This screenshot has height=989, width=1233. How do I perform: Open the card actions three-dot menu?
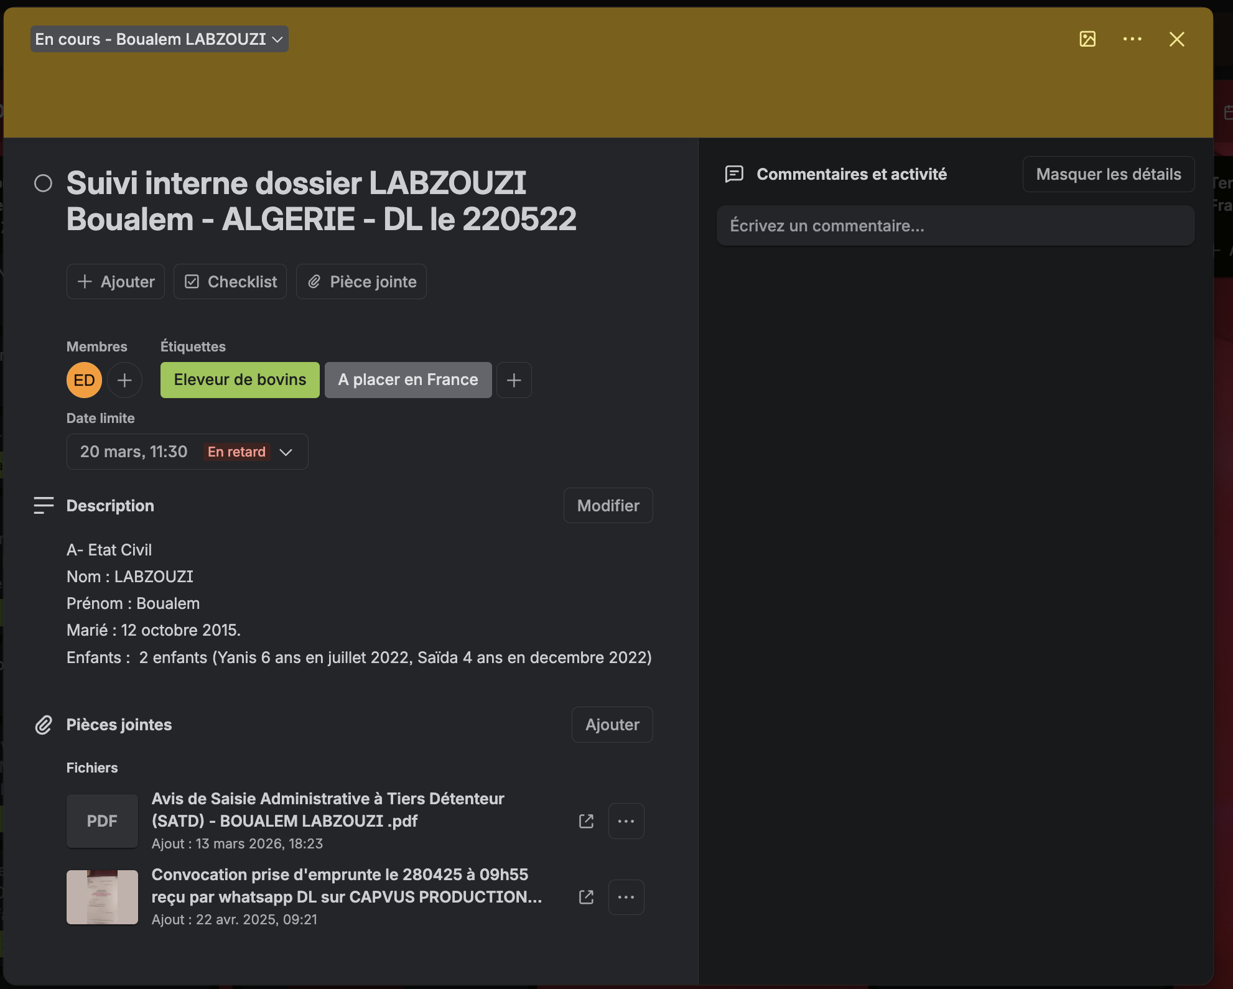(1132, 39)
